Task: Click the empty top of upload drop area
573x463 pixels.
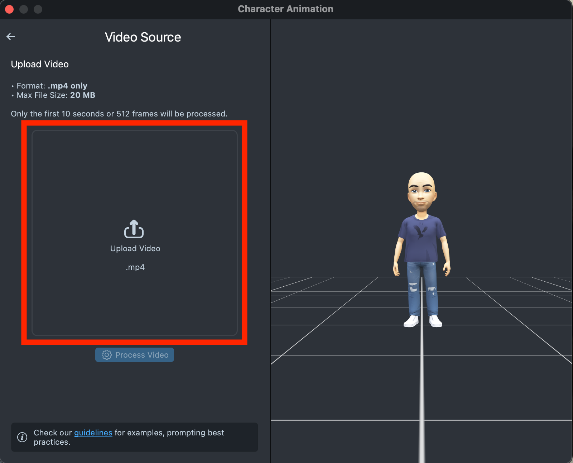Action: 135,161
